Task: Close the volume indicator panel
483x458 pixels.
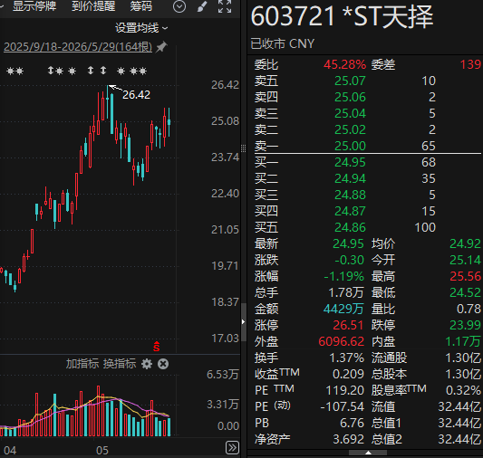Action: pos(163,364)
